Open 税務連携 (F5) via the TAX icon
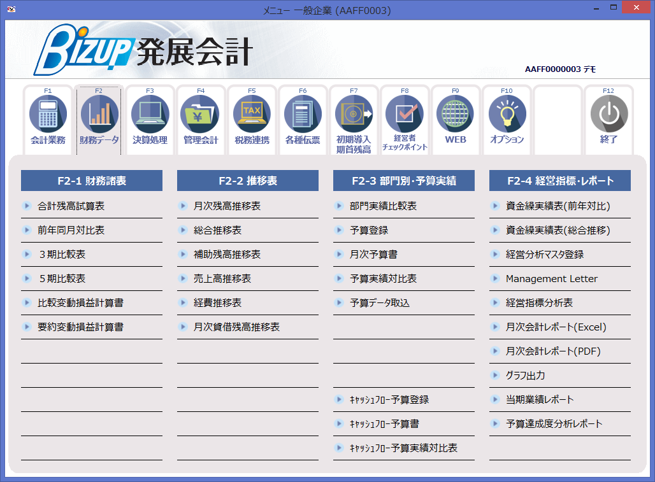 (x=252, y=119)
